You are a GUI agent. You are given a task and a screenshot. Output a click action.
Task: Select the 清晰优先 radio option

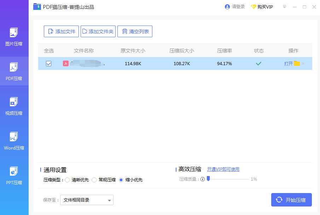click(67, 180)
